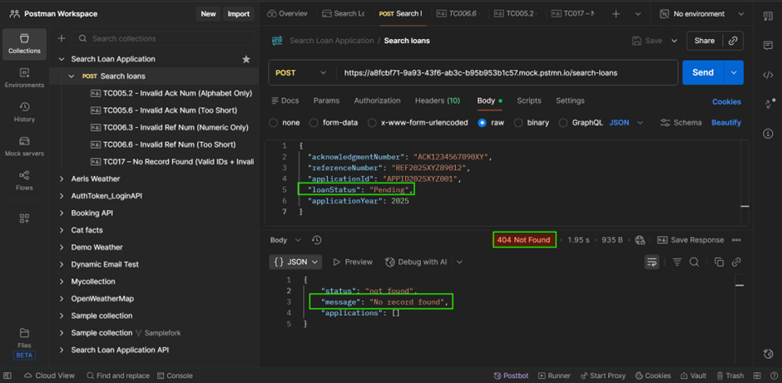Open the tab list dropdown chevron
The image size is (782, 383).
pyautogui.click(x=638, y=14)
